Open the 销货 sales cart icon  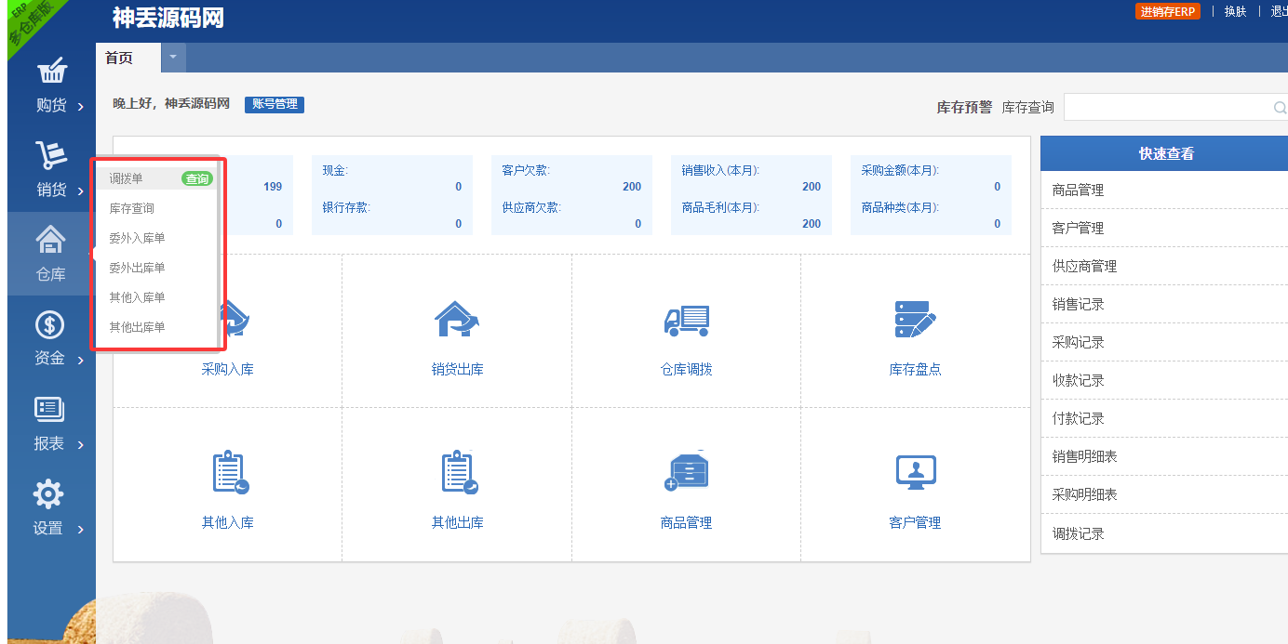[x=51, y=156]
